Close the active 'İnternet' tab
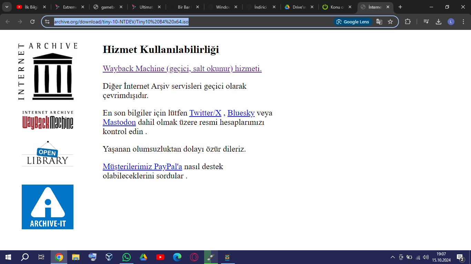The width and height of the screenshot is (471, 264). (388, 7)
